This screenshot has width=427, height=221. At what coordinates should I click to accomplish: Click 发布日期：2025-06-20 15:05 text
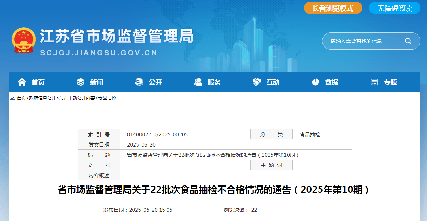point(138,210)
